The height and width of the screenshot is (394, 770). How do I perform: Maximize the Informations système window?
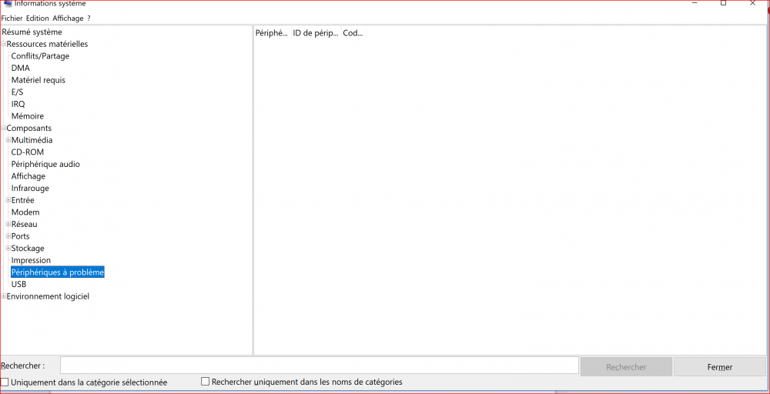click(723, 3)
